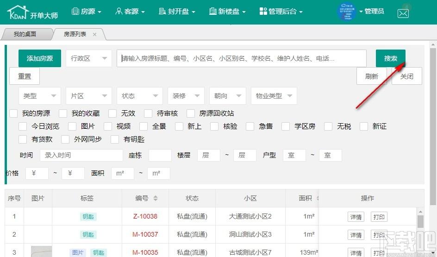Screen dimensions: 437x257
Task: Click the 钥匙 tag in row 3
Action: tap(99, 252)
